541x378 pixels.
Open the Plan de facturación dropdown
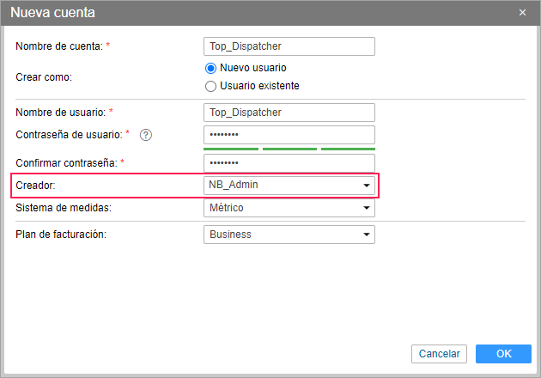tap(289, 234)
